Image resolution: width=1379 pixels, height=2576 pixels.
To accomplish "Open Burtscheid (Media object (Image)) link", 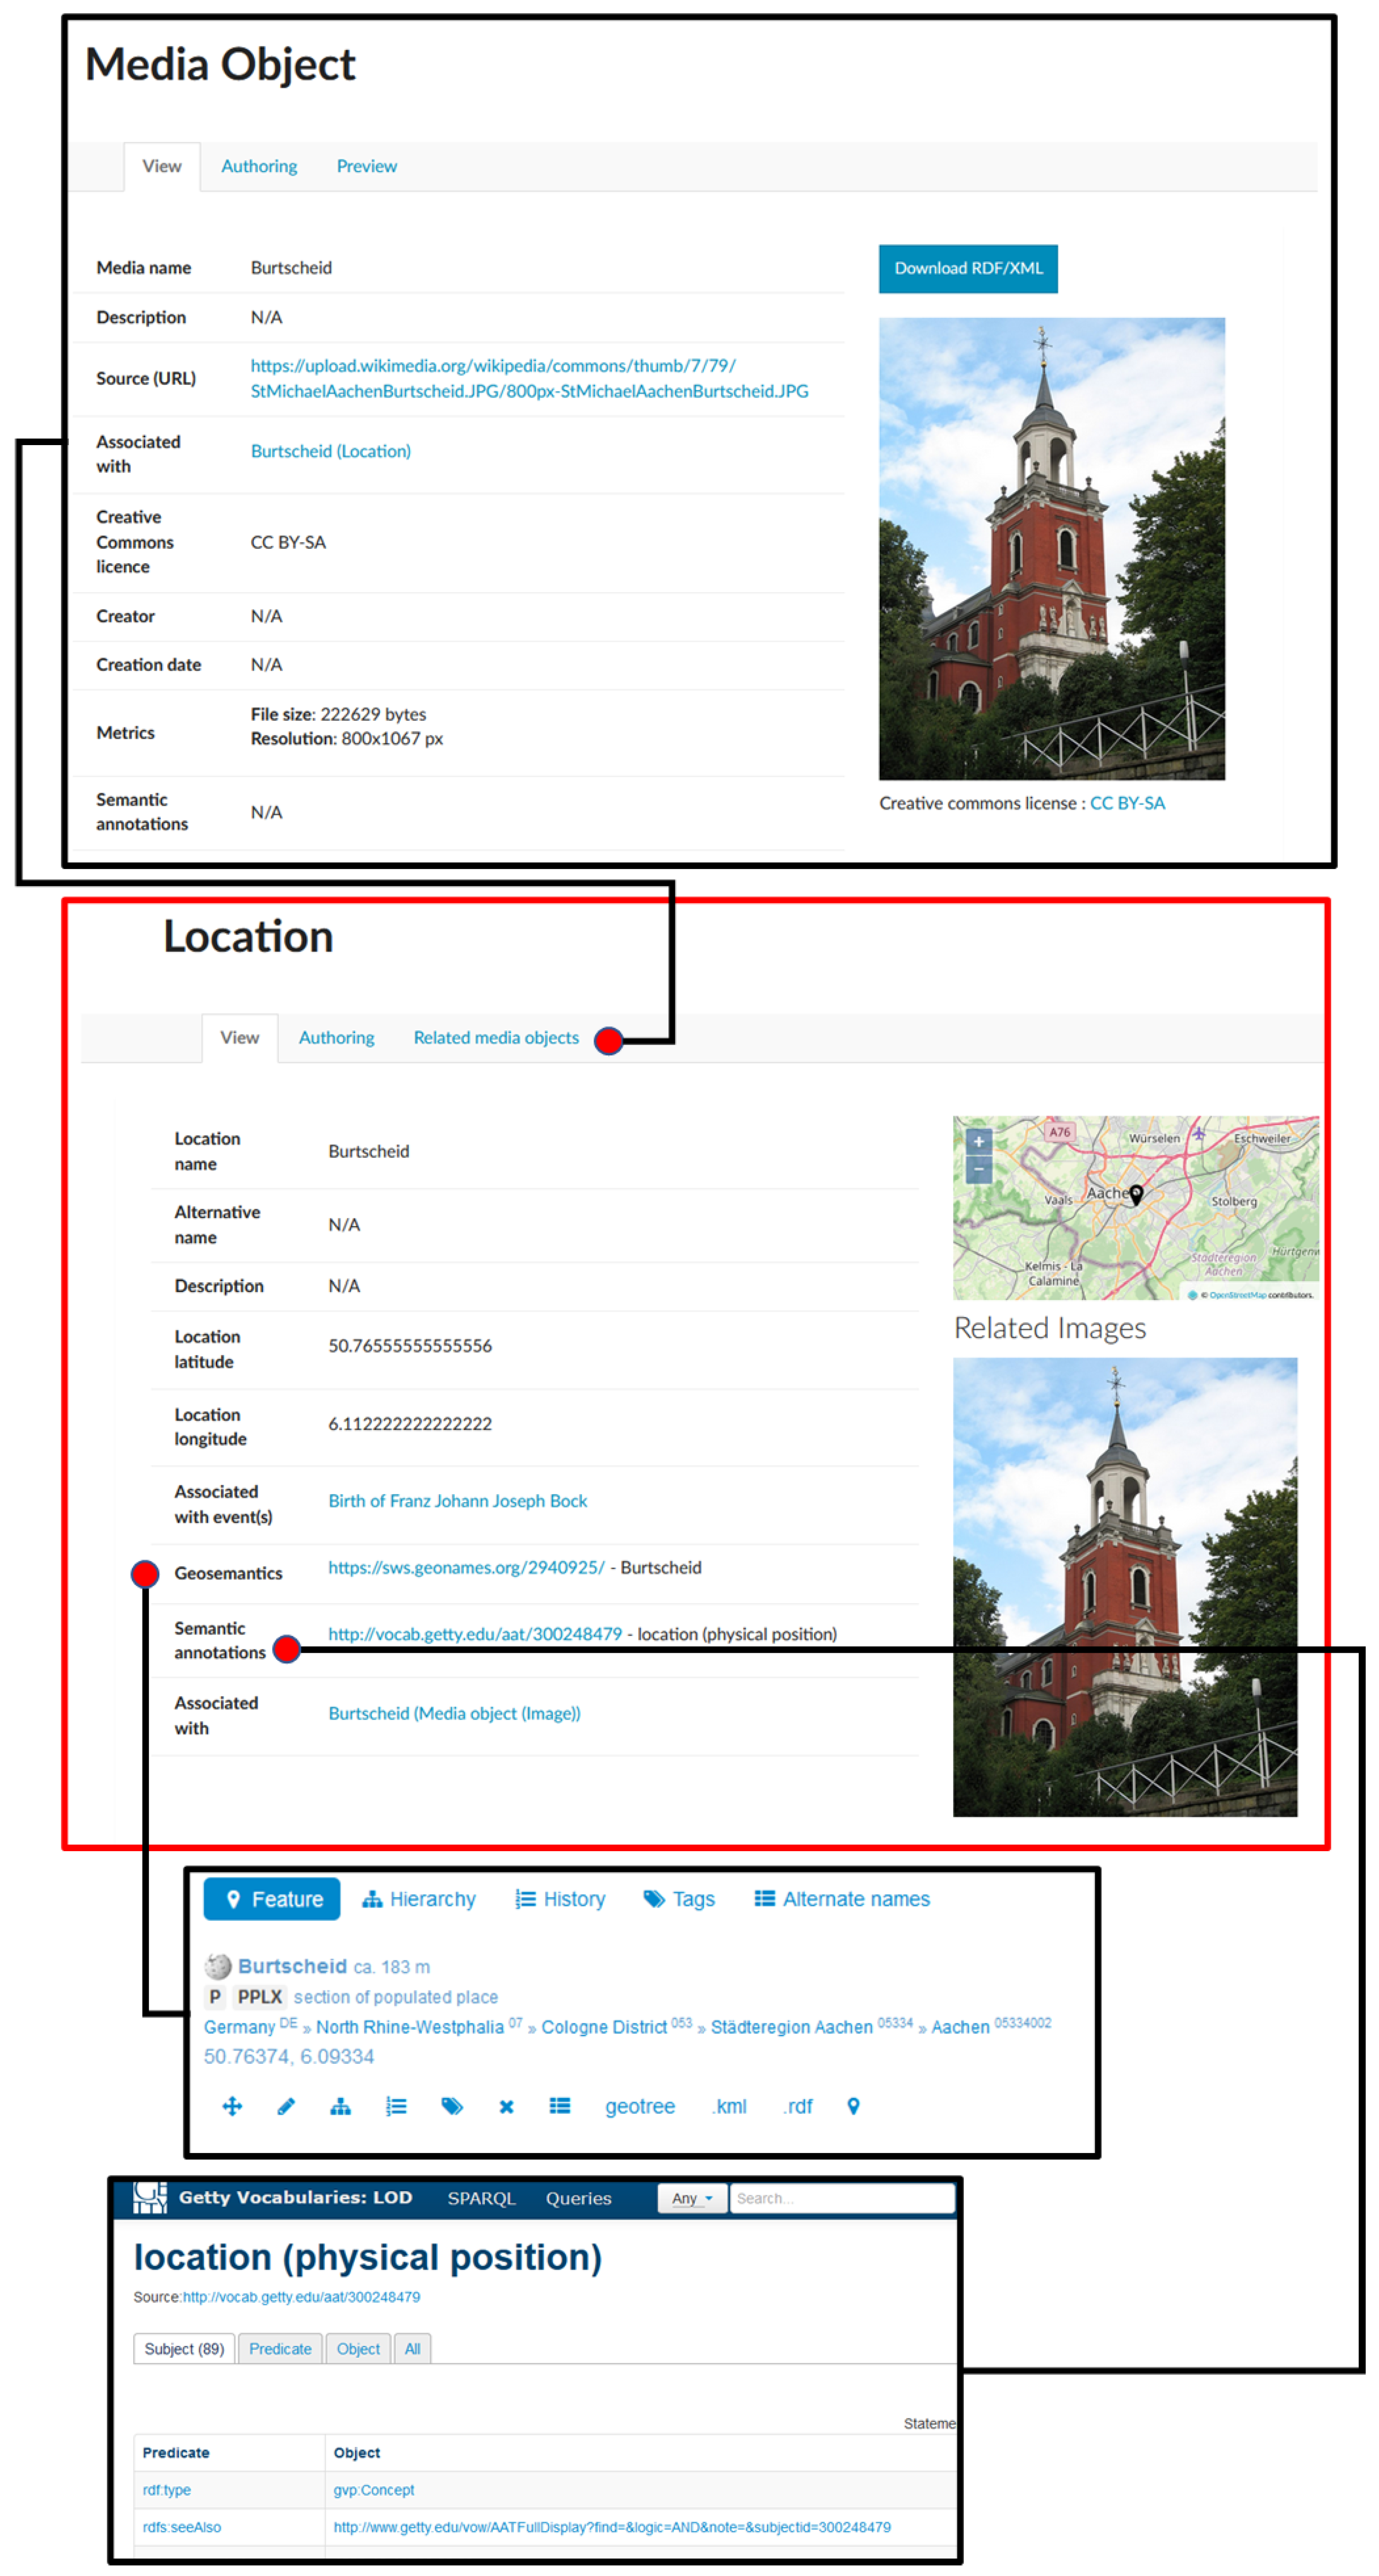I will [454, 1714].
